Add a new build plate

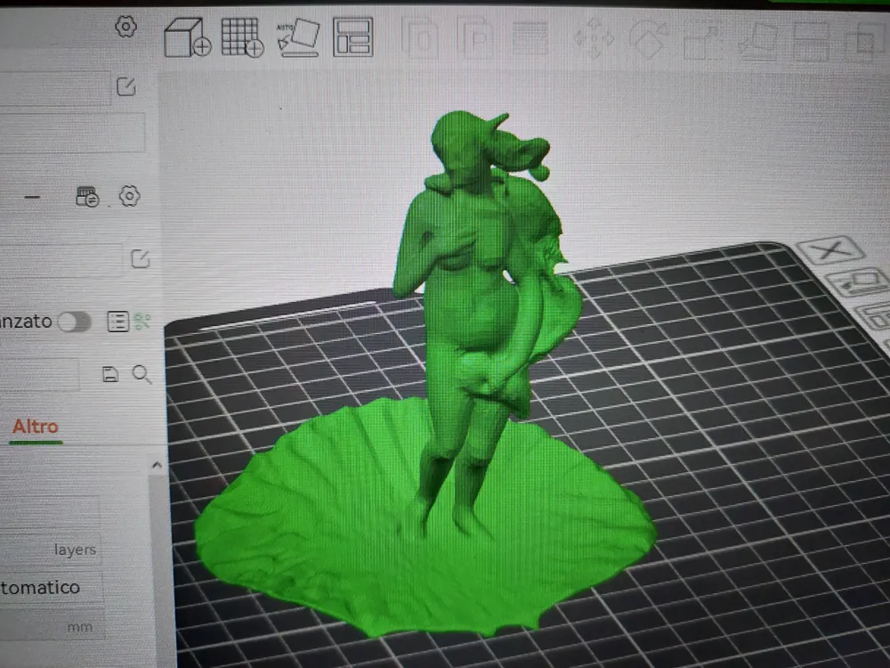242,37
